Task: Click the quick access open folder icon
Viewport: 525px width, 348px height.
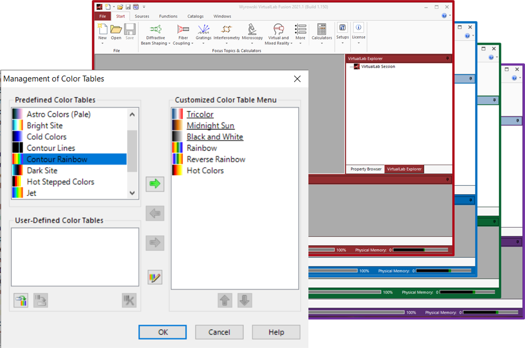Action: 120,7
